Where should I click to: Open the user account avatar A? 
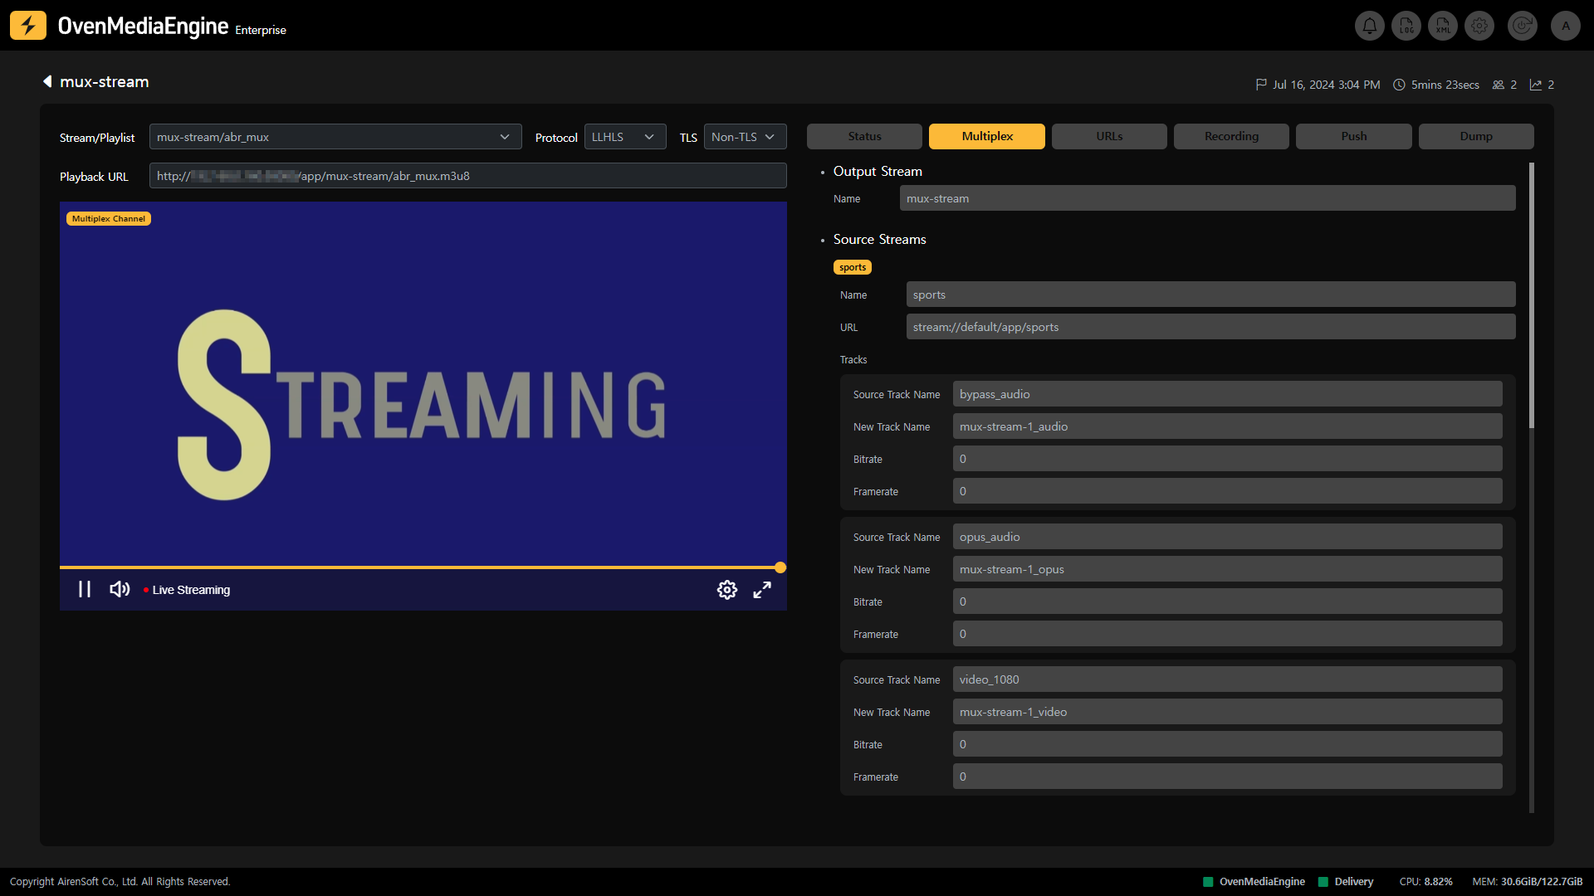pos(1565,26)
